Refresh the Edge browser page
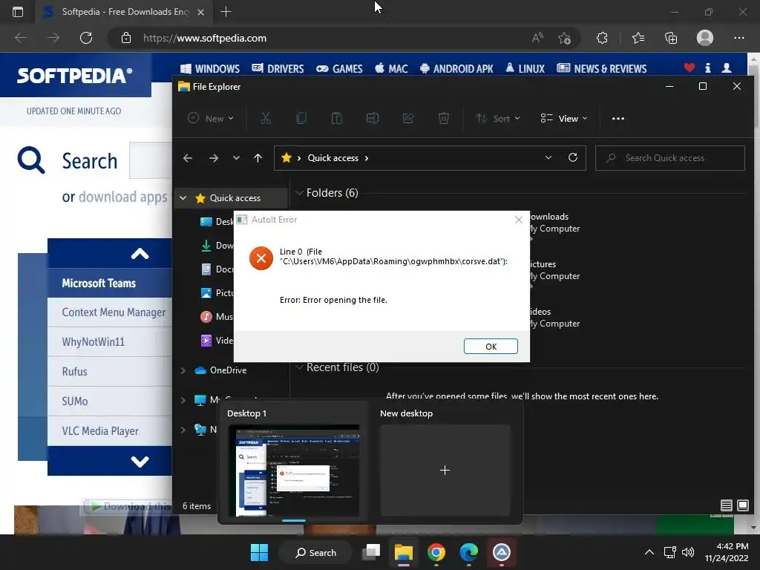Screen dimensions: 760x570 (86, 38)
